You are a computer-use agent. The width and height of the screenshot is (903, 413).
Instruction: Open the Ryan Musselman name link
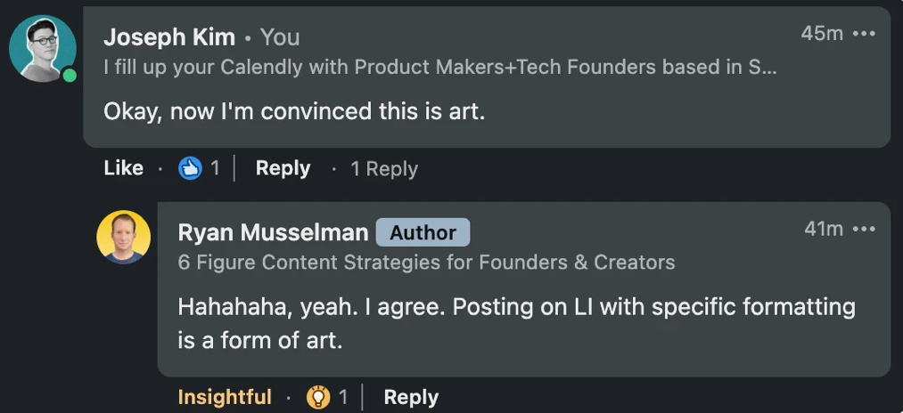273,232
